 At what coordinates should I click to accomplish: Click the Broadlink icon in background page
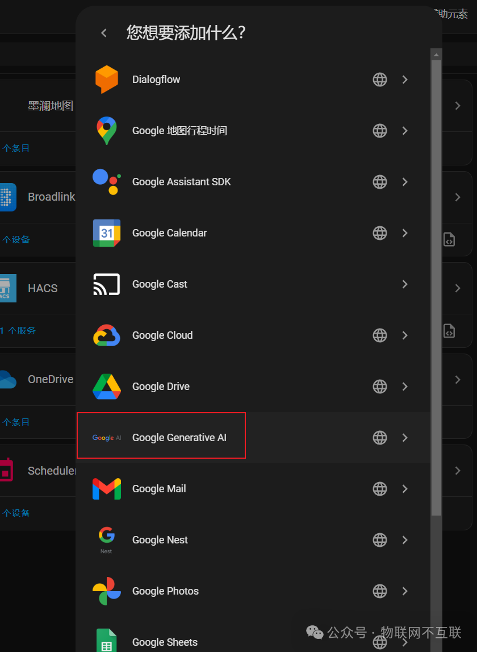pyautogui.click(x=7, y=197)
